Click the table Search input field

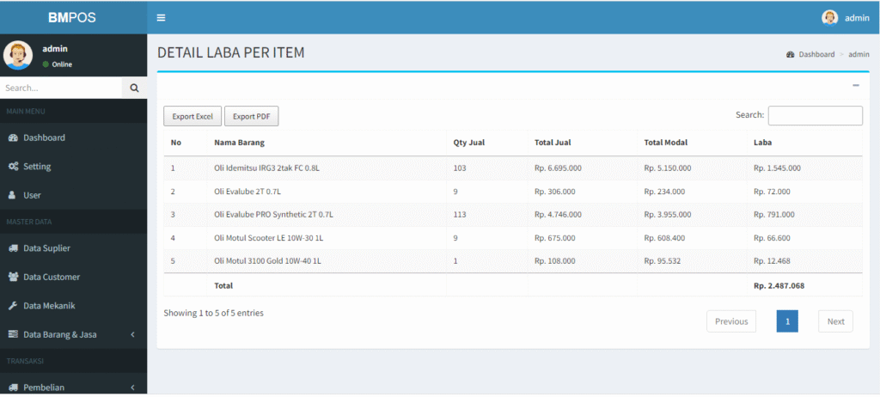click(x=815, y=115)
